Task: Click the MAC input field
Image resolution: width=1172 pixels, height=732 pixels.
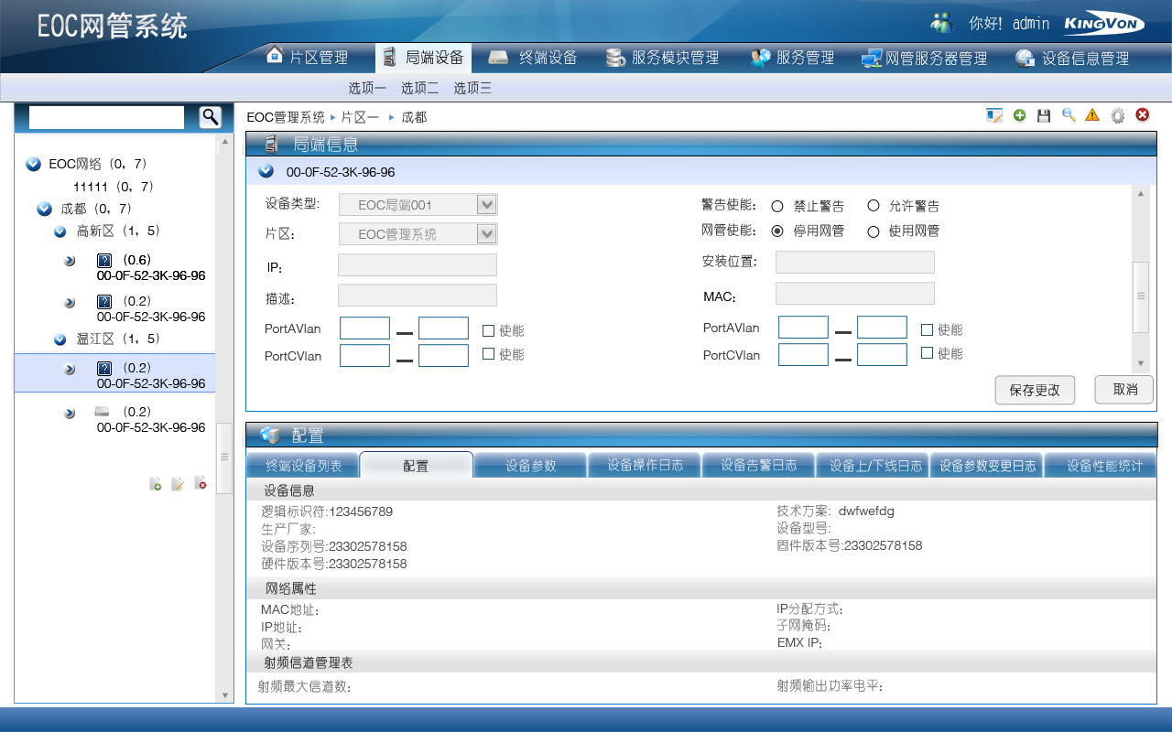Action: (855, 293)
